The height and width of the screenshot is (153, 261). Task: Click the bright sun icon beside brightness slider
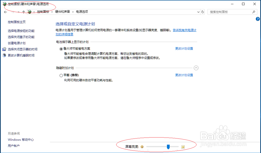click(183, 146)
